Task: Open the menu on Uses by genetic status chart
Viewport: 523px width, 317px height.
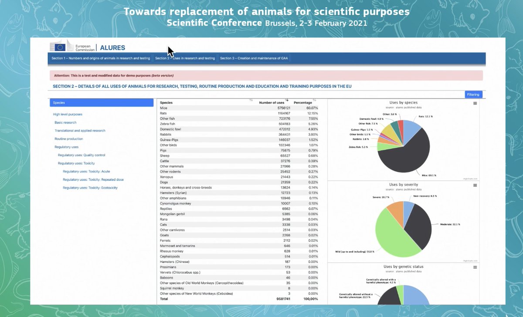Action: [474, 266]
